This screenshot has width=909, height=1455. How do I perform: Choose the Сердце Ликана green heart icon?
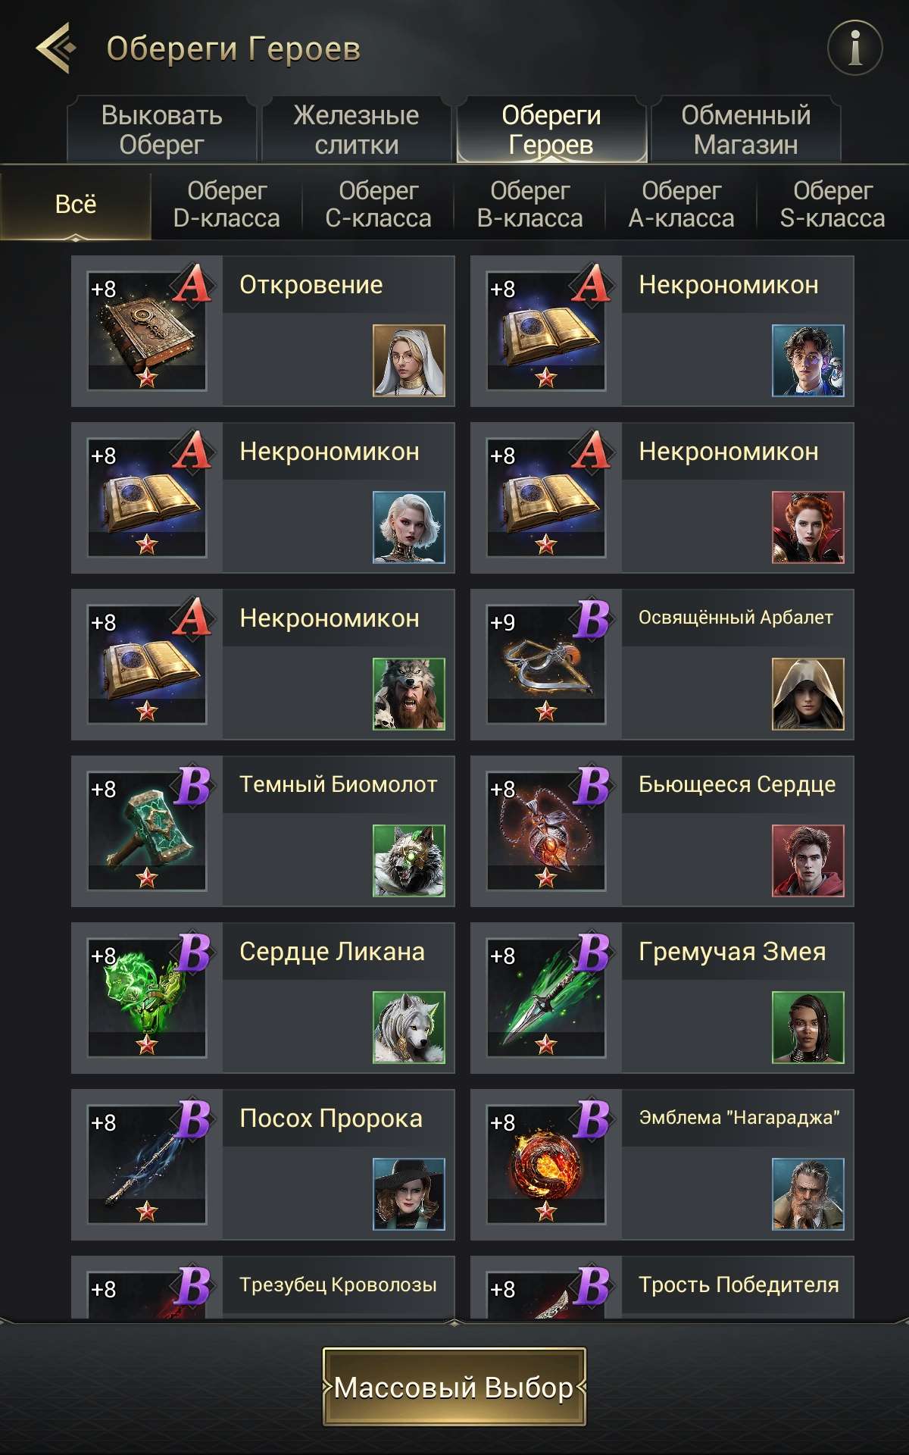tap(147, 998)
